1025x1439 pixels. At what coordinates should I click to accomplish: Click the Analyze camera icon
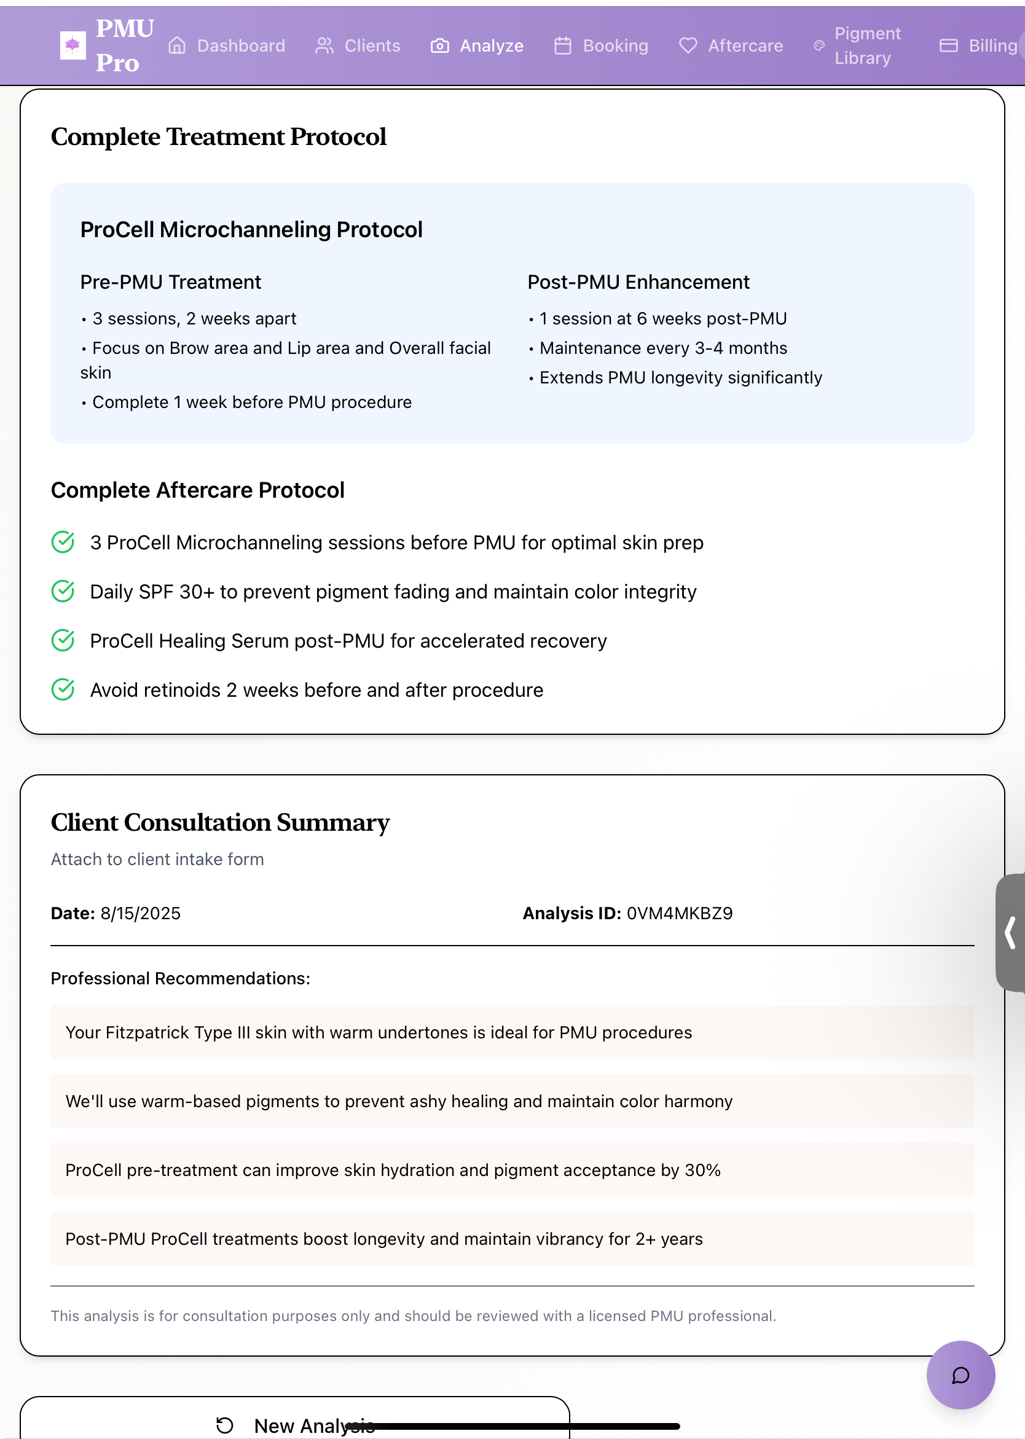pyautogui.click(x=440, y=45)
